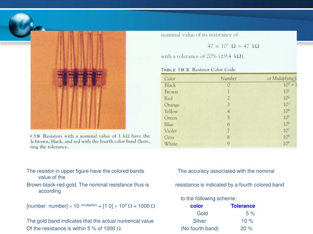The height and width of the screenshot is (234, 313).
Task: Click the 'Gold' tolerance entry
Action: 202,214
